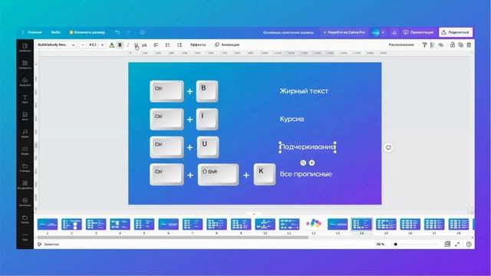Delete the selected element with trash icon
This screenshot has height=276, width=491.
(x=469, y=45)
